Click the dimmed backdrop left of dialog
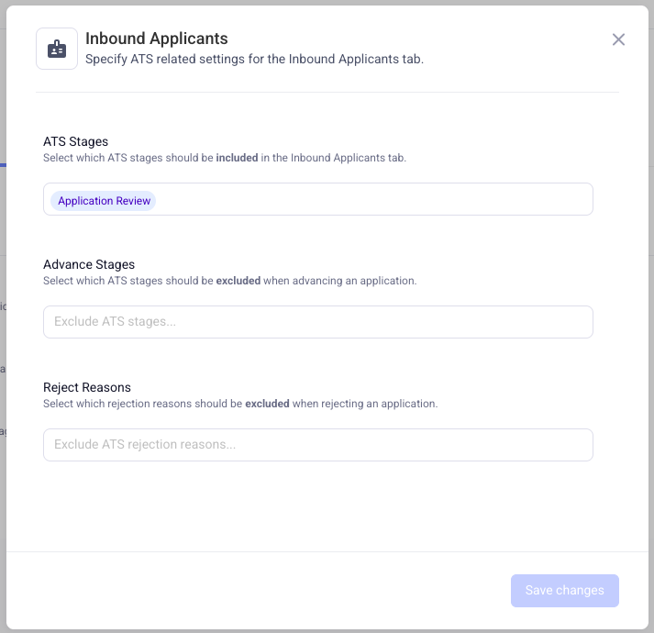Image resolution: width=654 pixels, height=633 pixels. (x=3, y=317)
